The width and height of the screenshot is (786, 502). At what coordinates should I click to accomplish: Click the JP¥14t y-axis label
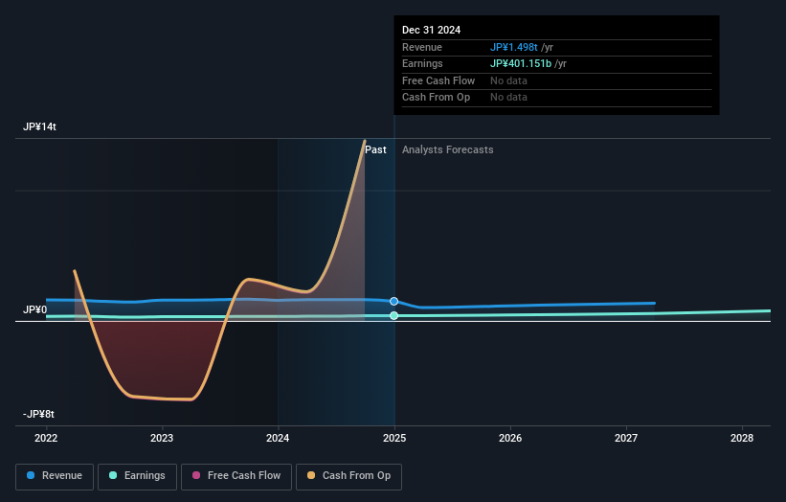coord(39,126)
